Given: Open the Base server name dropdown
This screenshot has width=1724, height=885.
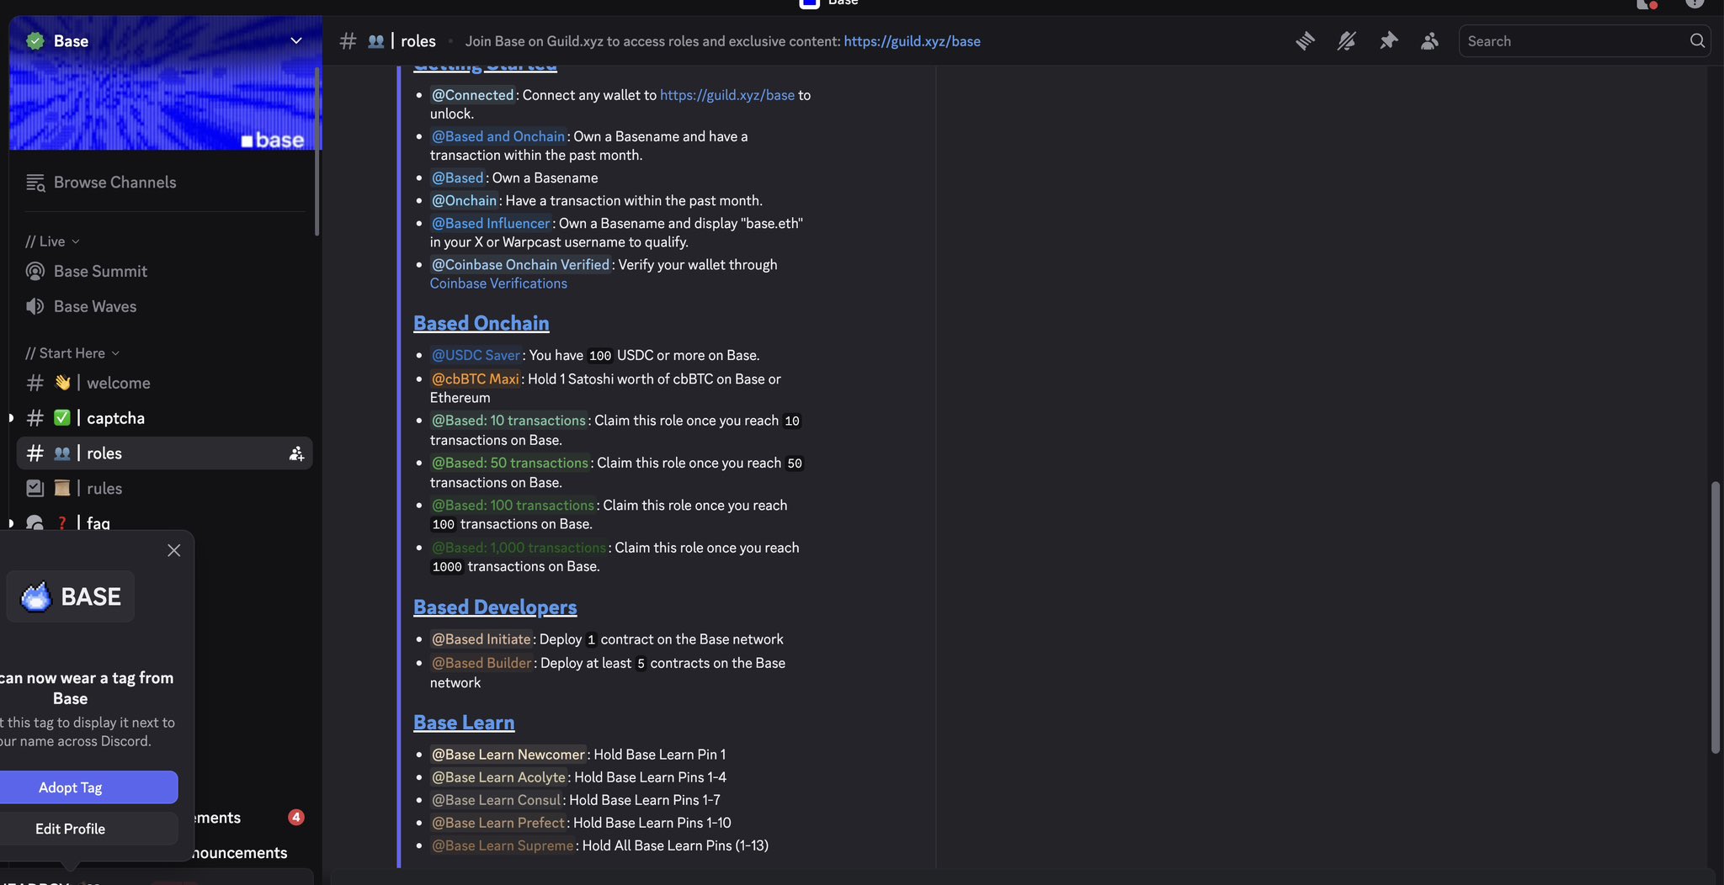Looking at the screenshot, I should [x=295, y=40].
